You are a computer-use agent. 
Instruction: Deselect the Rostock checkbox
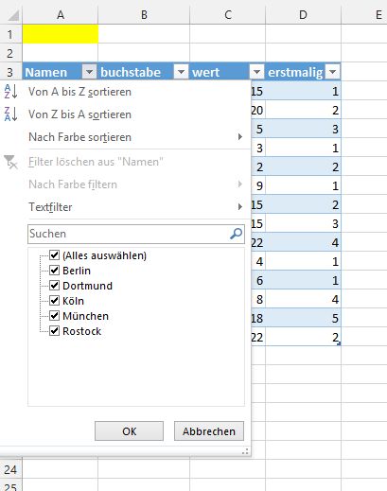[55, 330]
